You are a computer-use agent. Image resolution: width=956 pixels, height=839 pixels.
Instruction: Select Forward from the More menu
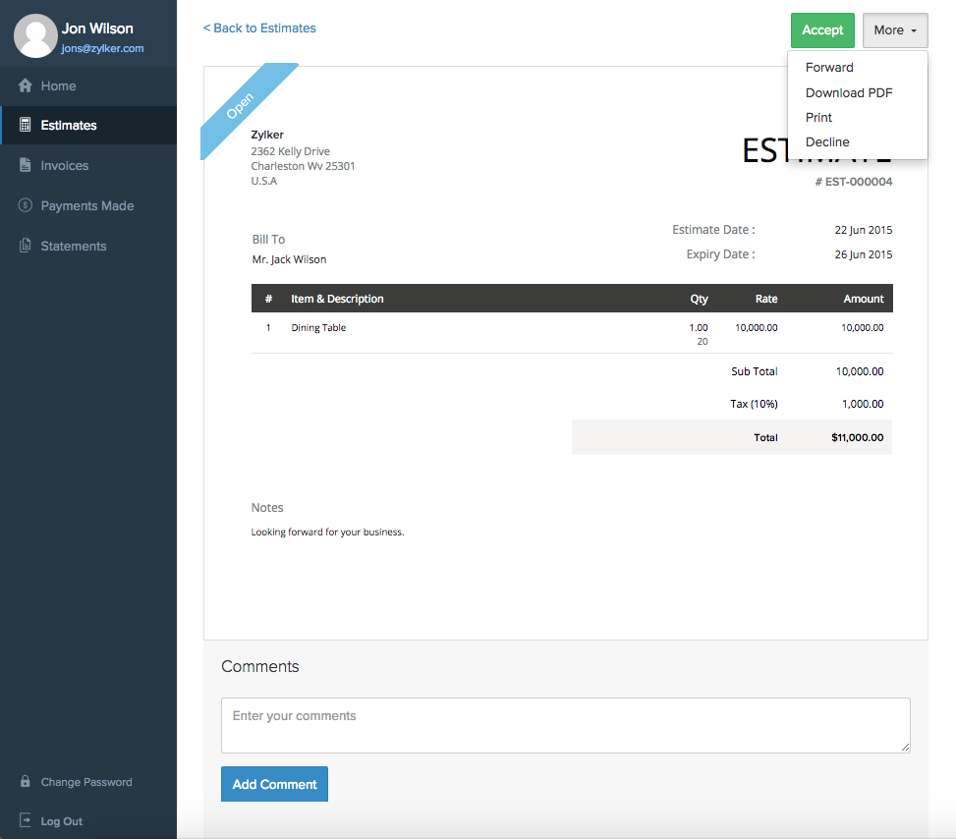(x=829, y=68)
